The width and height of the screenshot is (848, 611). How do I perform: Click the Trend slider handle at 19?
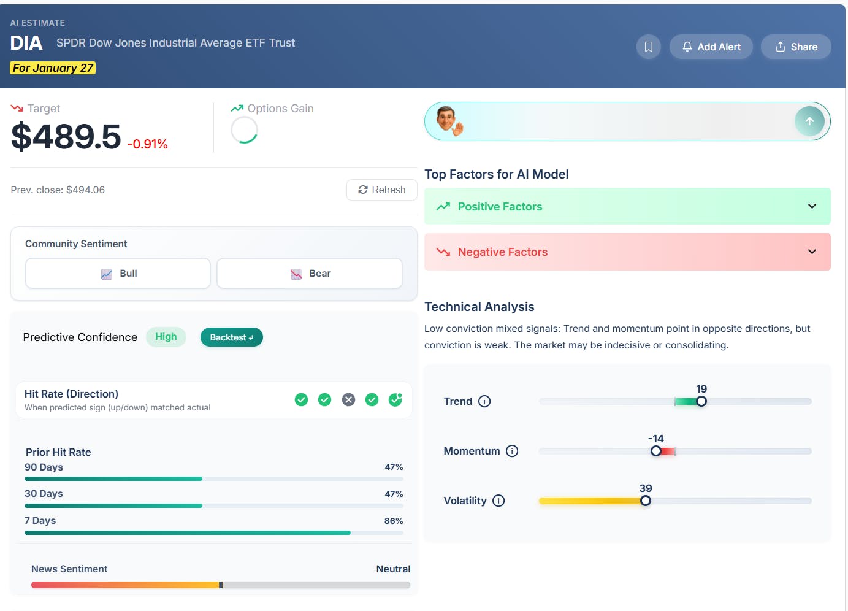(701, 401)
